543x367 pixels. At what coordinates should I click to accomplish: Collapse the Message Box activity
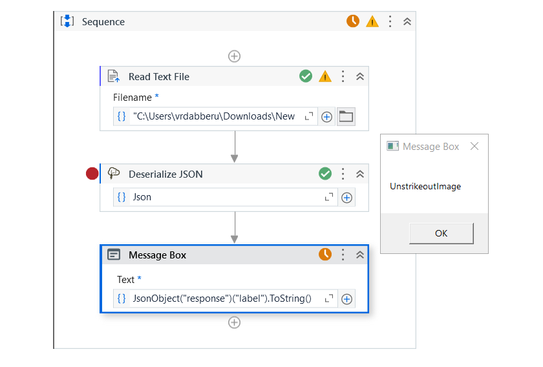(360, 255)
